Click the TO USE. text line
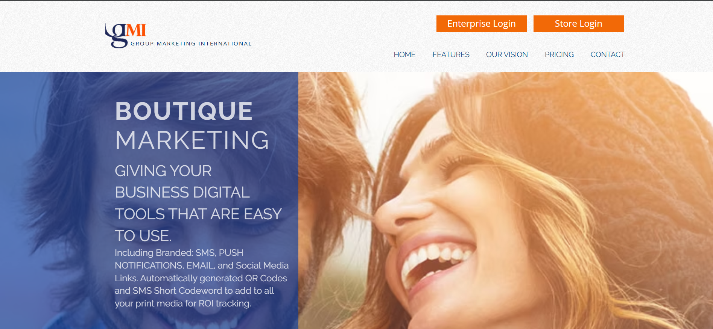 point(143,236)
